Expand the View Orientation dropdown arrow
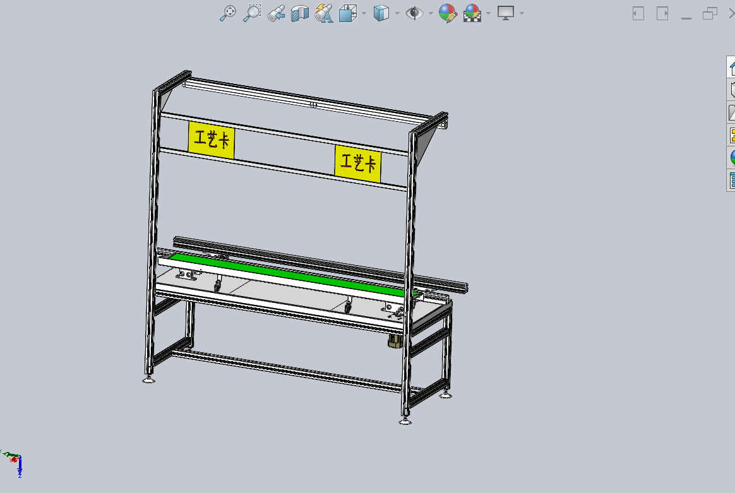 click(364, 13)
